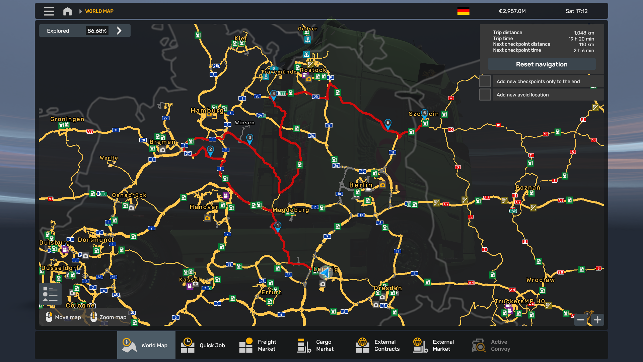Image resolution: width=643 pixels, height=362 pixels.
Task: Enable add new avoid location checkbox
Action: (x=485, y=95)
